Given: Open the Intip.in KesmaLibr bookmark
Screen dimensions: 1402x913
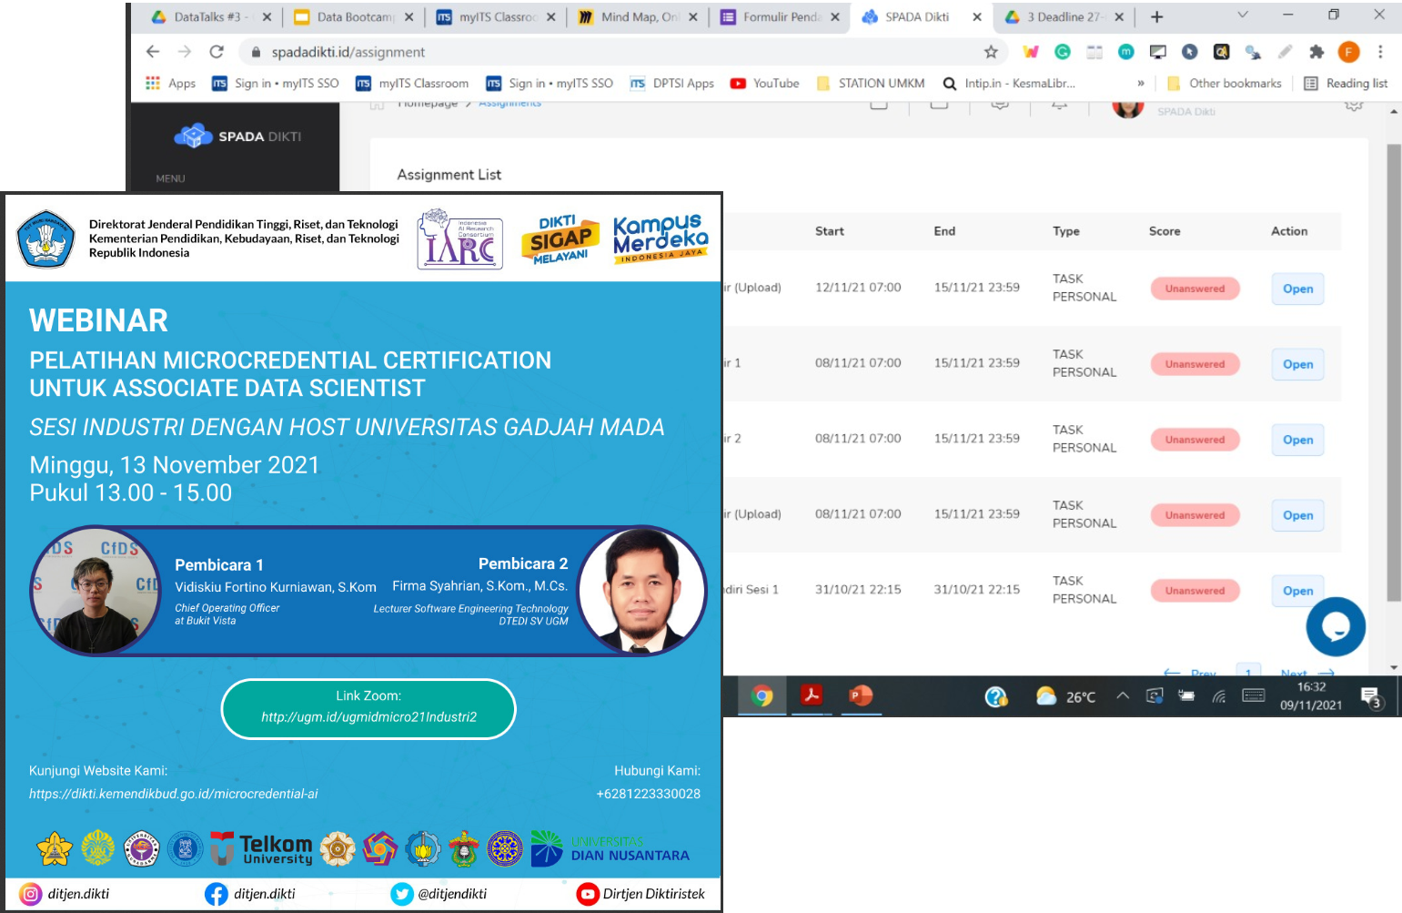Looking at the screenshot, I should tap(1009, 83).
